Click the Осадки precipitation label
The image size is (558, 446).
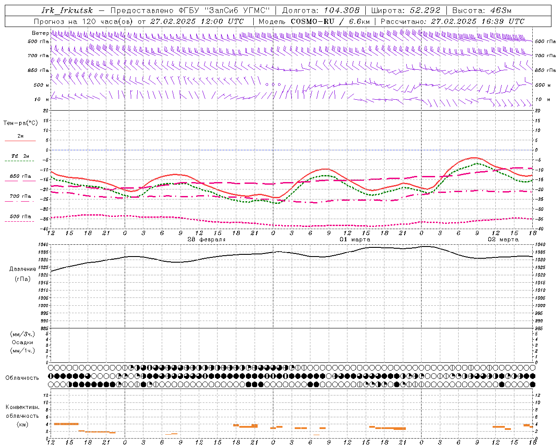pos(23,342)
